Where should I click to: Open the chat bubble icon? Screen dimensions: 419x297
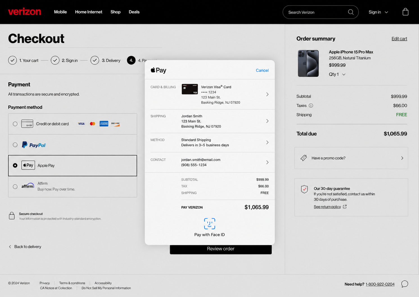pos(405,284)
